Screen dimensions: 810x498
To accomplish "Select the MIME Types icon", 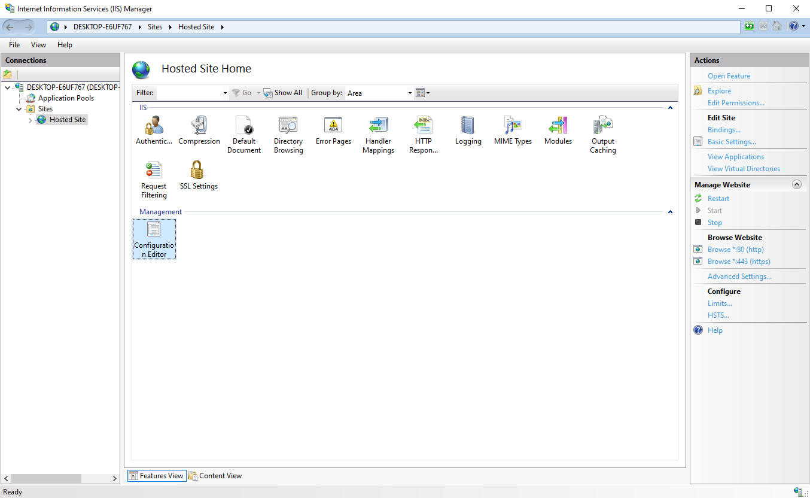I will coord(513,127).
